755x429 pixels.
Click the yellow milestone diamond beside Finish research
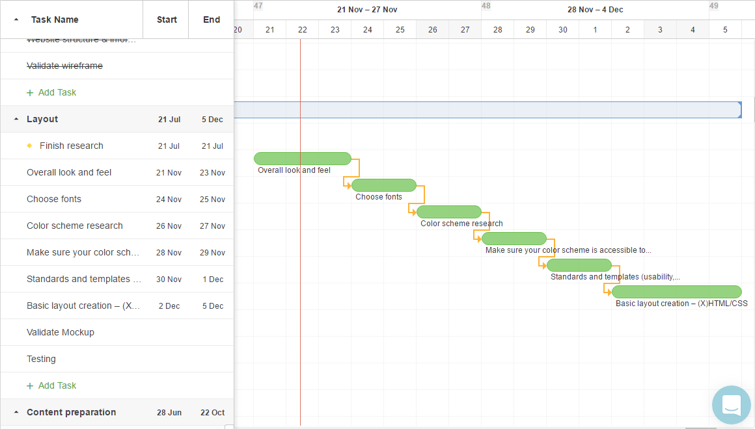29,146
